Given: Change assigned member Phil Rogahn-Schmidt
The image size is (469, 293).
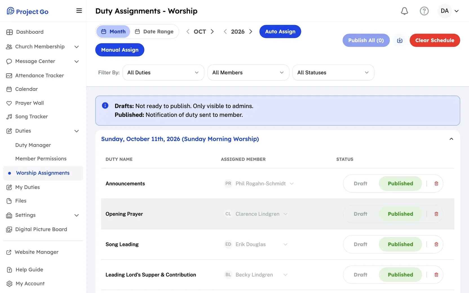Looking at the screenshot, I should 259,183.
